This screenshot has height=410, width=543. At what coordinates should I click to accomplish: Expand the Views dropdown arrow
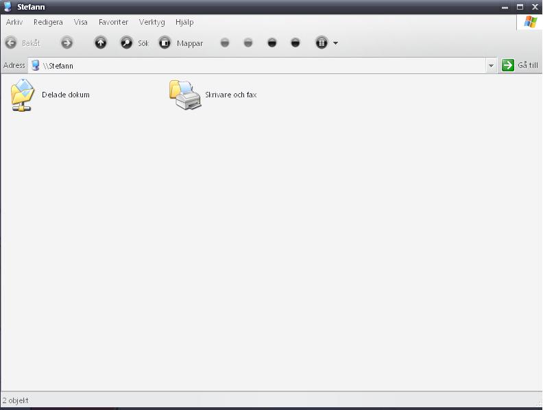pos(335,43)
